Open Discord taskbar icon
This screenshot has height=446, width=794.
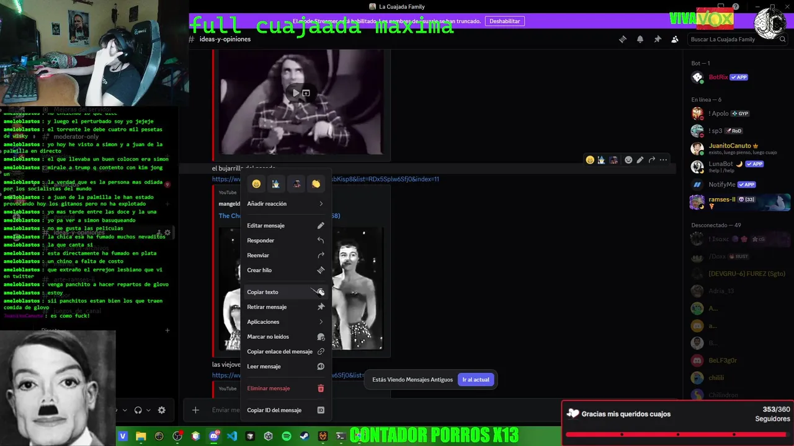[214, 436]
